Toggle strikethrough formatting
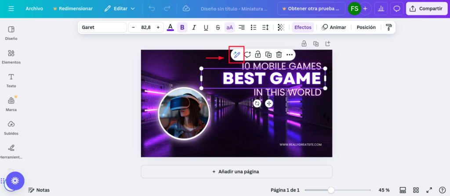Image resolution: width=450 pixels, height=196 pixels. pyautogui.click(x=218, y=28)
